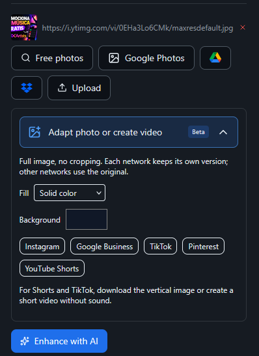Click the 'Full image, no cropping' description text

pos(124,167)
